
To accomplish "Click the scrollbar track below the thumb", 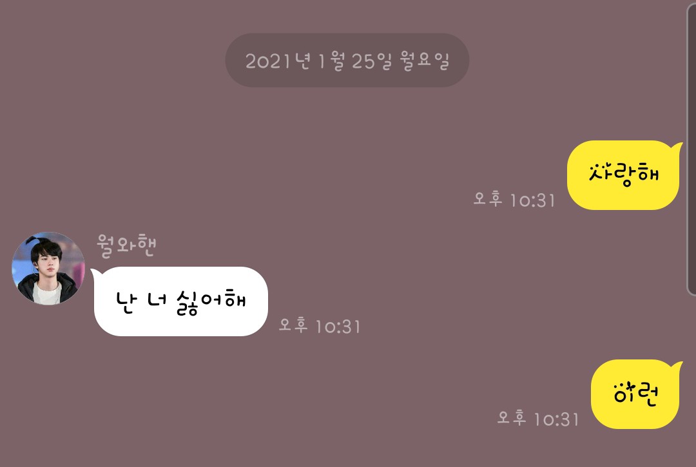I will point(691,381).
